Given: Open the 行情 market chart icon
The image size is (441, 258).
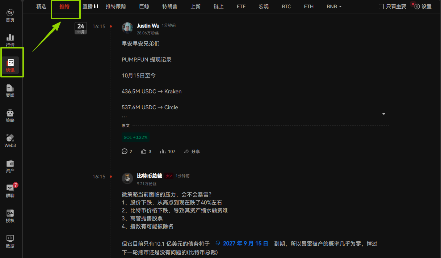Looking at the screenshot, I should [10, 40].
